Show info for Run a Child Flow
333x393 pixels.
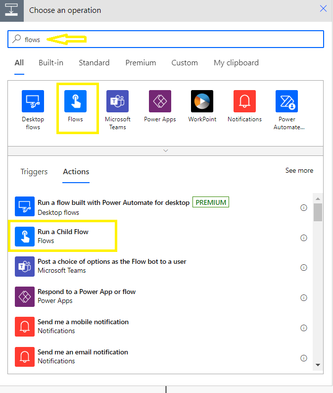click(304, 238)
